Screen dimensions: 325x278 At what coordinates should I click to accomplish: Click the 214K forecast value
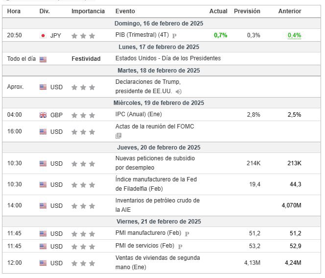coord(254,163)
